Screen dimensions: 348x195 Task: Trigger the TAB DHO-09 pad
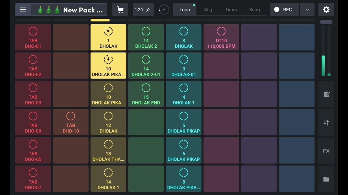pos(33,122)
